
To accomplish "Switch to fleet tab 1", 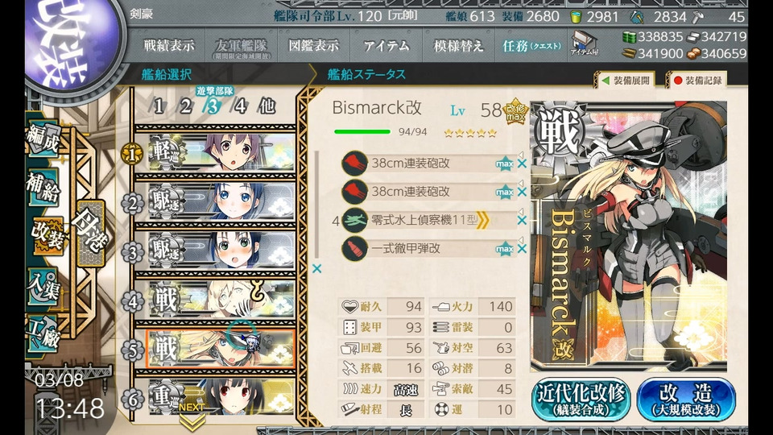I will point(159,106).
